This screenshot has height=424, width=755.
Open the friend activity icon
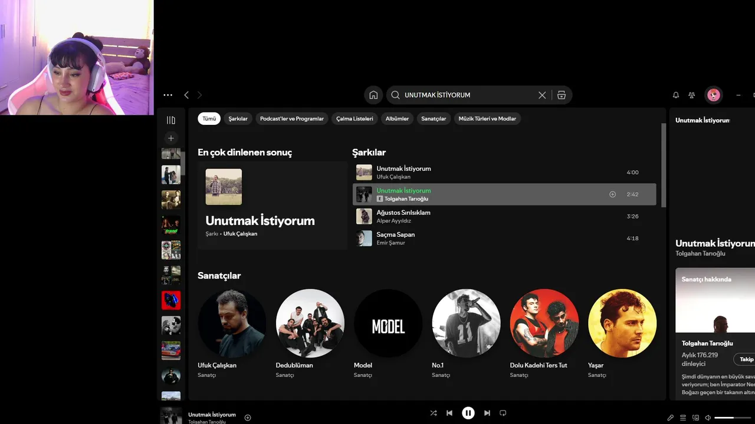pos(692,95)
